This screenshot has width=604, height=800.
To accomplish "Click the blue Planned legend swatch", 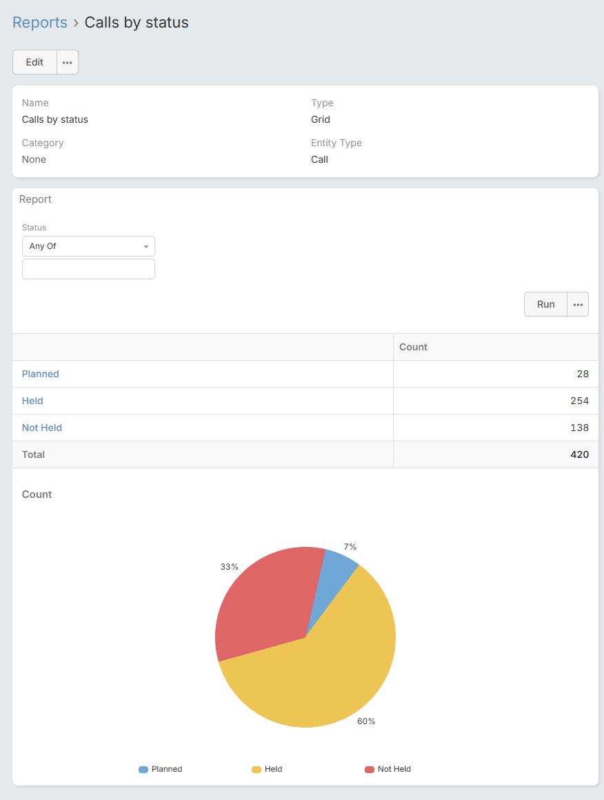I will point(143,769).
